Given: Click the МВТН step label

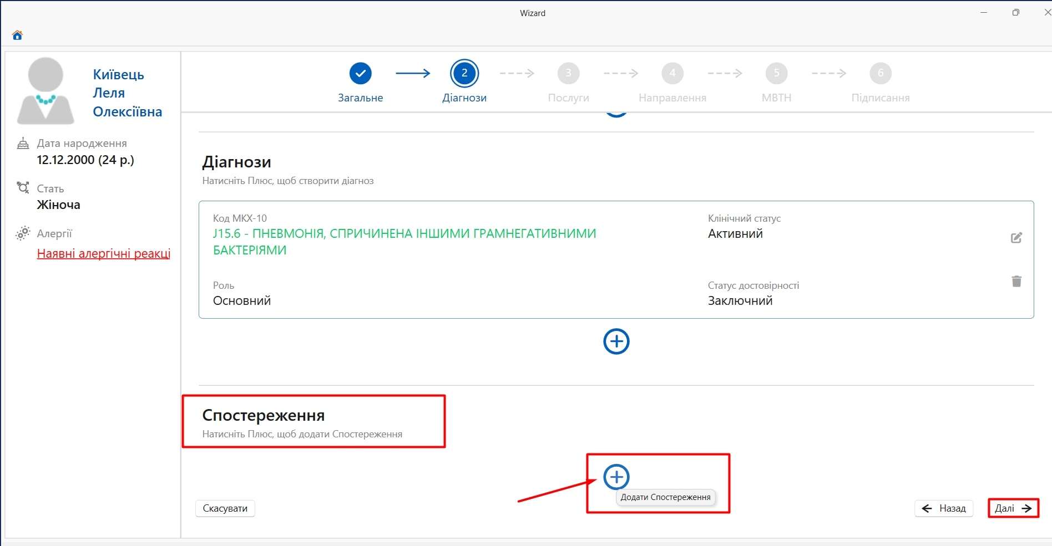Looking at the screenshot, I should pyautogui.click(x=776, y=98).
